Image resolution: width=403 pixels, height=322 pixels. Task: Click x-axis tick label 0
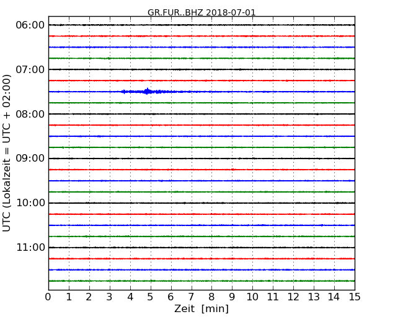click(x=48, y=297)
